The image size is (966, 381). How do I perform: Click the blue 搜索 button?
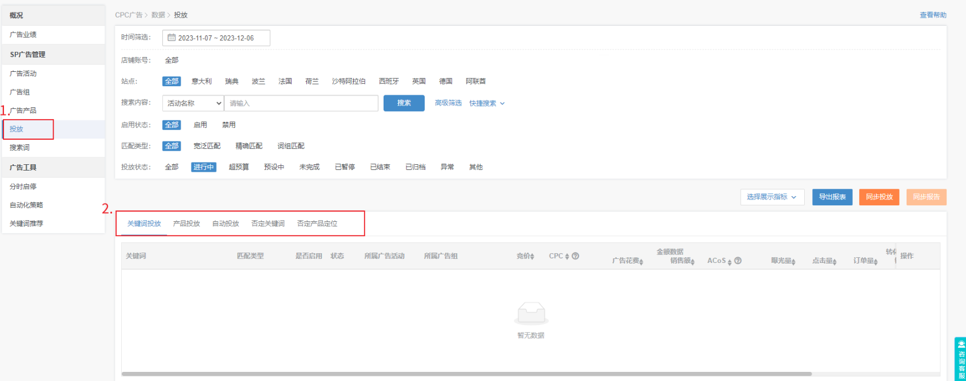coord(404,103)
